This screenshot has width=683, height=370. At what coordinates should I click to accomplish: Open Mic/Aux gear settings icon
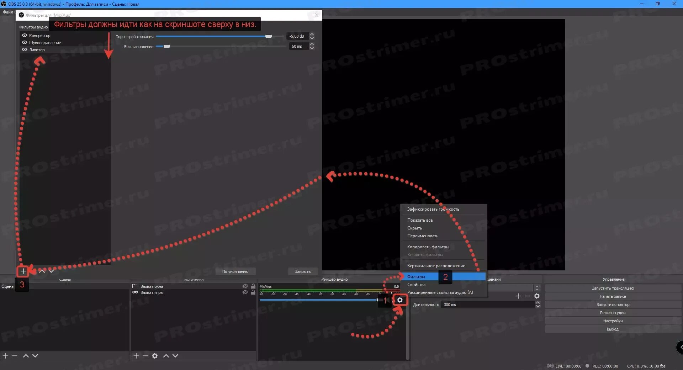point(400,300)
